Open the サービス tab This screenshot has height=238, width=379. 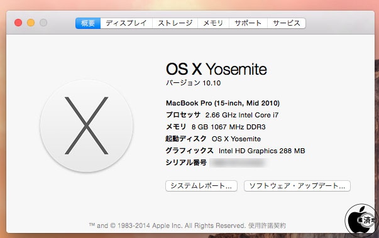pos(287,23)
